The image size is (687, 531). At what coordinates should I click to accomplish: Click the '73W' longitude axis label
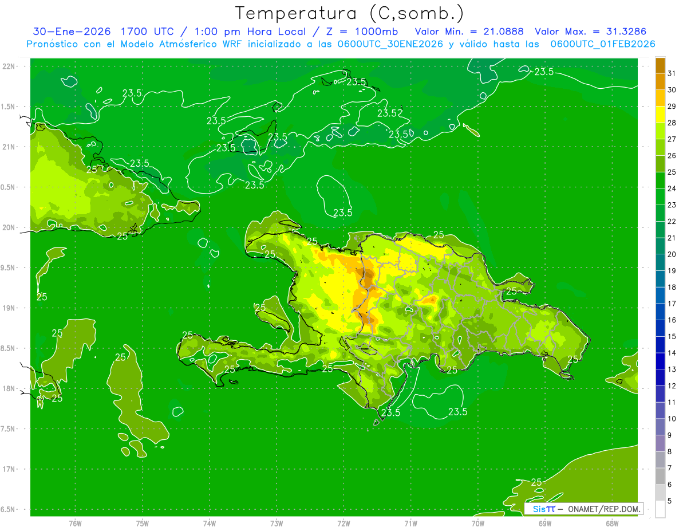[277, 524]
